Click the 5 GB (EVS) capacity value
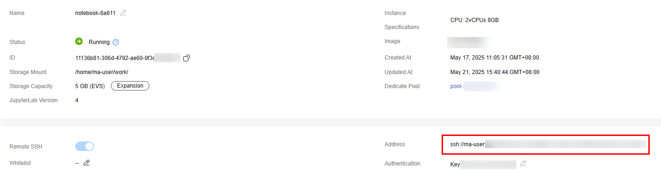 tap(90, 86)
